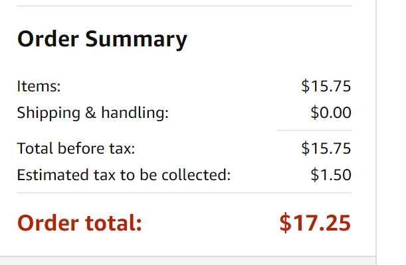The width and height of the screenshot is (406, 265).
Task: Select the Shipping & handling label
Action: pos(93,113)
